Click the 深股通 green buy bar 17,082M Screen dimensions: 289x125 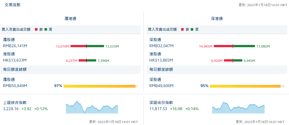(x=244, y=46)
